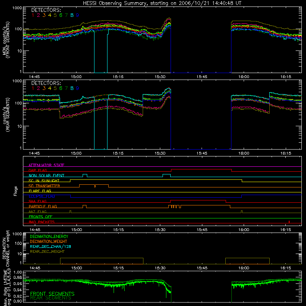
Task: Pick detector 5 in the rear segments legend
Action: pyautogui.click(x=55, y=88)
